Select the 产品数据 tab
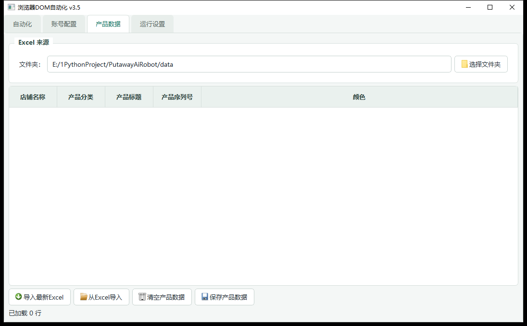The image size is (527, 326). point(108,24)
